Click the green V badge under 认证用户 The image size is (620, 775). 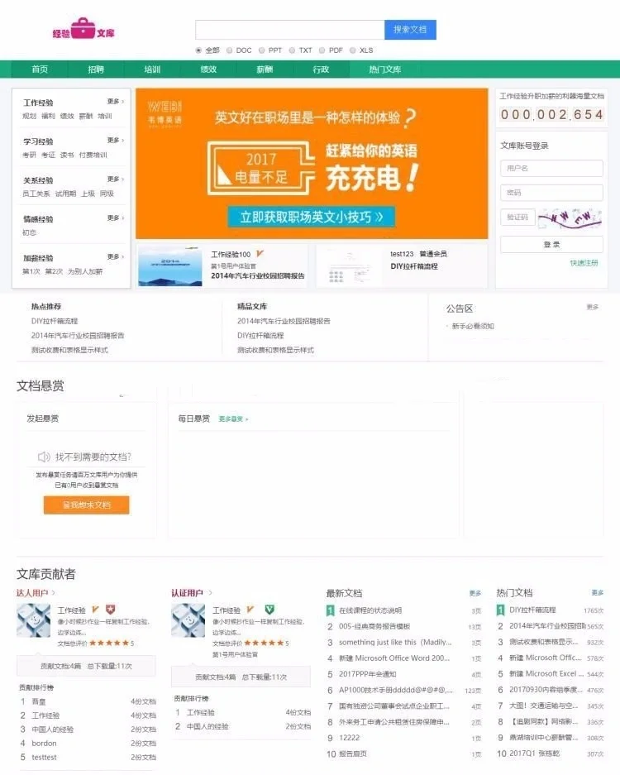point(269,610)
